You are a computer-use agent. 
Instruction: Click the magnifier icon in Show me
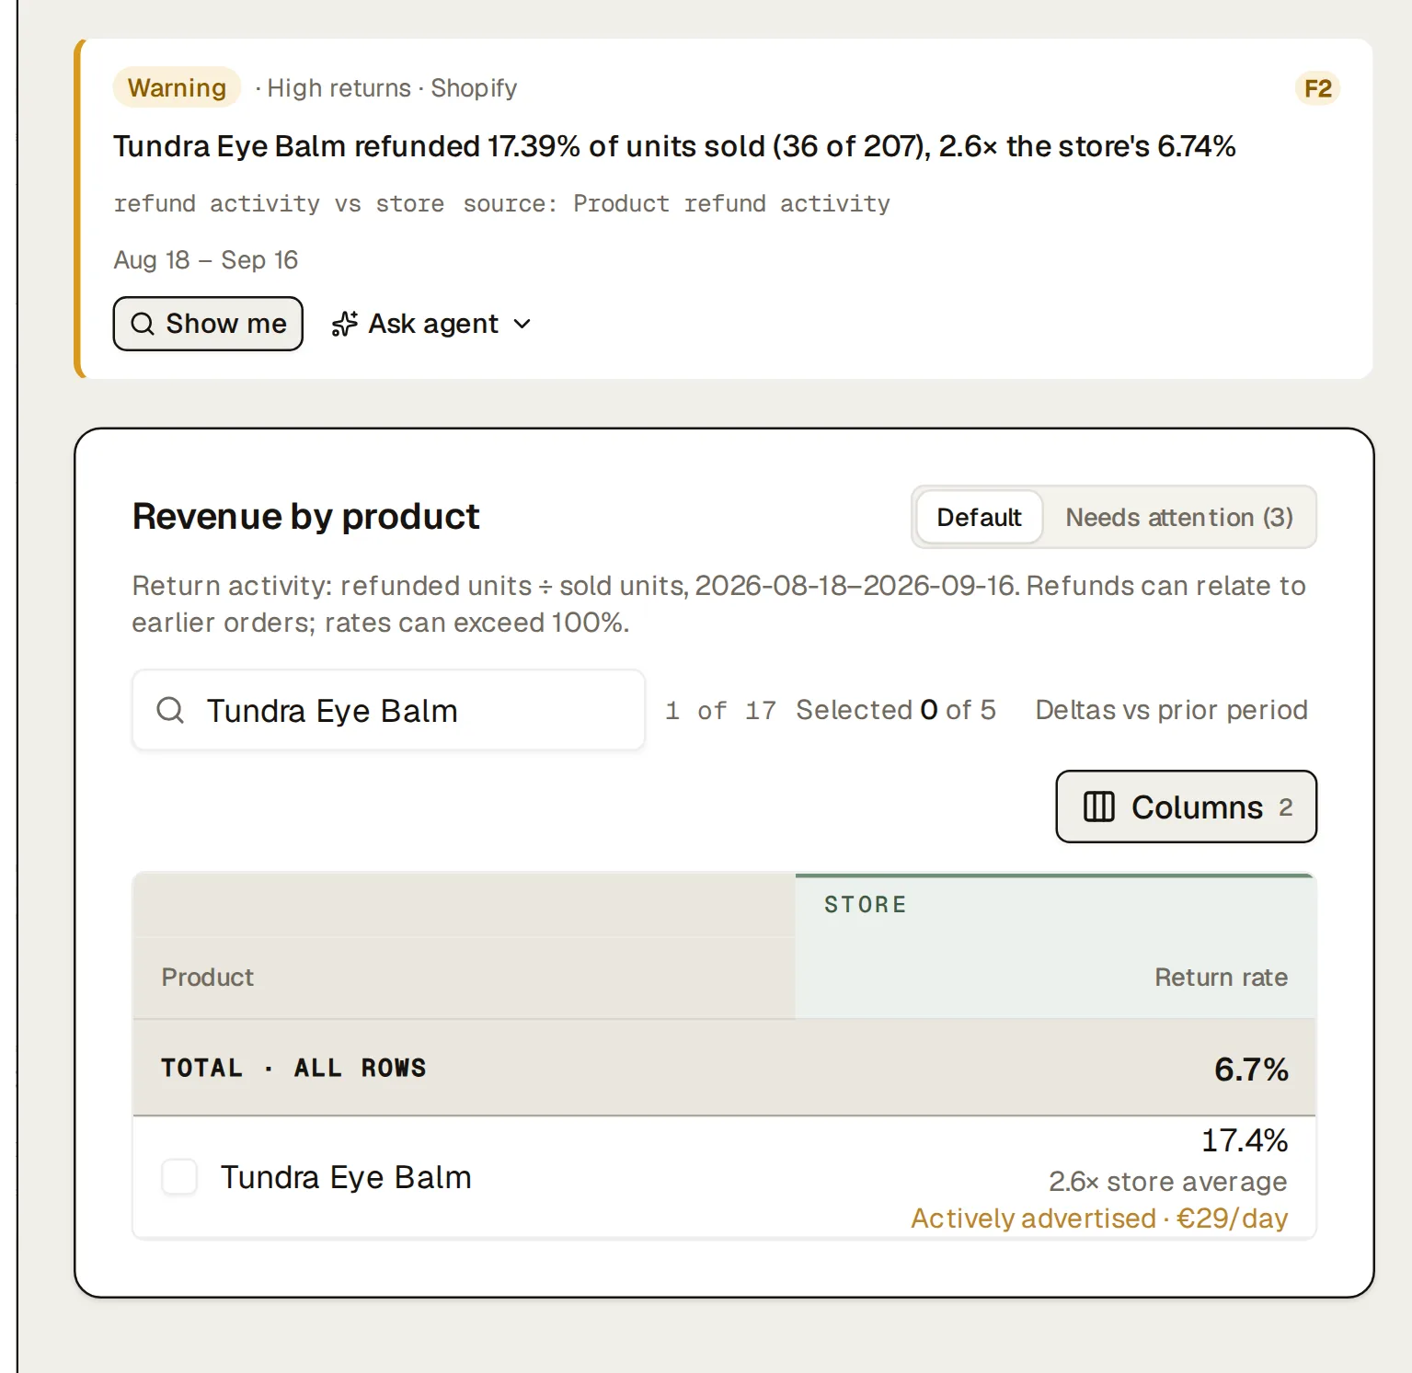[143, 324]
